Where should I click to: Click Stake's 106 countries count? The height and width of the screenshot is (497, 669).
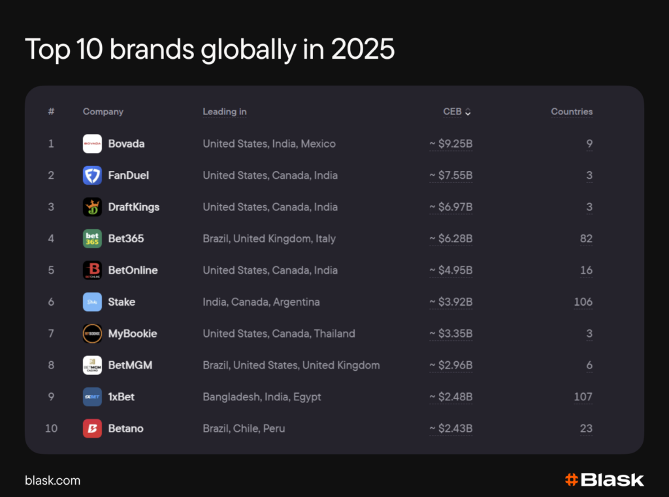click(583, 302)
